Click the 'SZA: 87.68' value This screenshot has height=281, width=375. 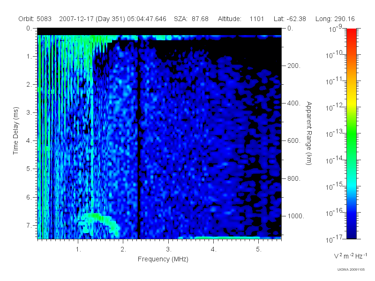(x=191, y=19)
